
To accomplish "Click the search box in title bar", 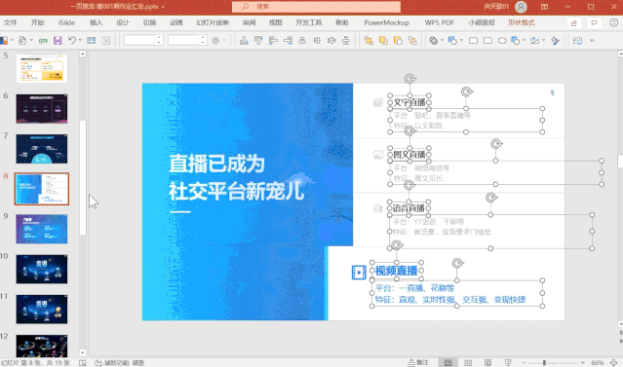I will 316,7.
